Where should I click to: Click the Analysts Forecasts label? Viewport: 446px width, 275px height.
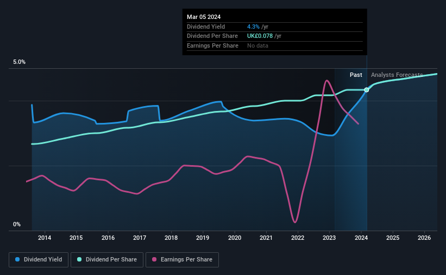coord(397,75)
